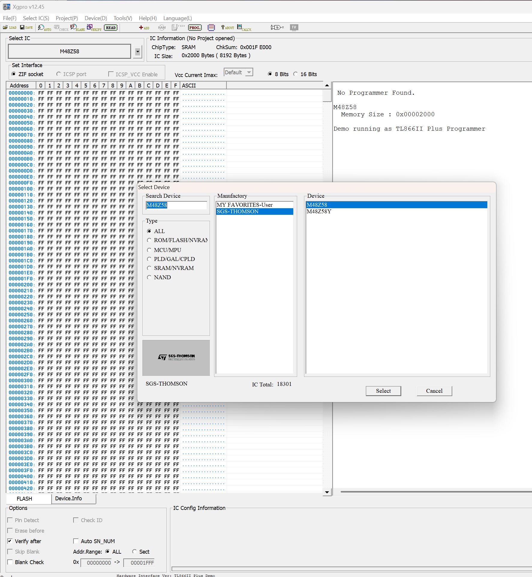This screenshot has height=577, width=532.
Task: Switch to the Device.Info tab
Action: (x=68, y=499)
